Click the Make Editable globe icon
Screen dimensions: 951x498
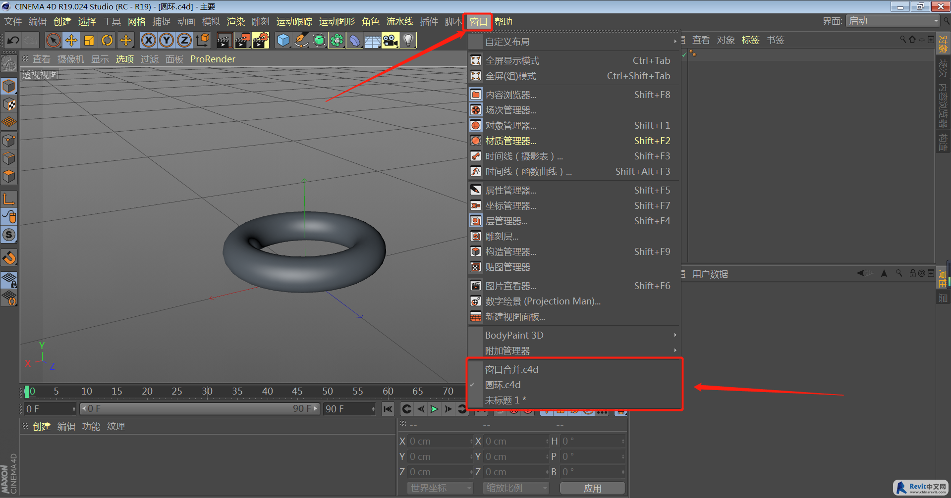click(x=9, y=64)
